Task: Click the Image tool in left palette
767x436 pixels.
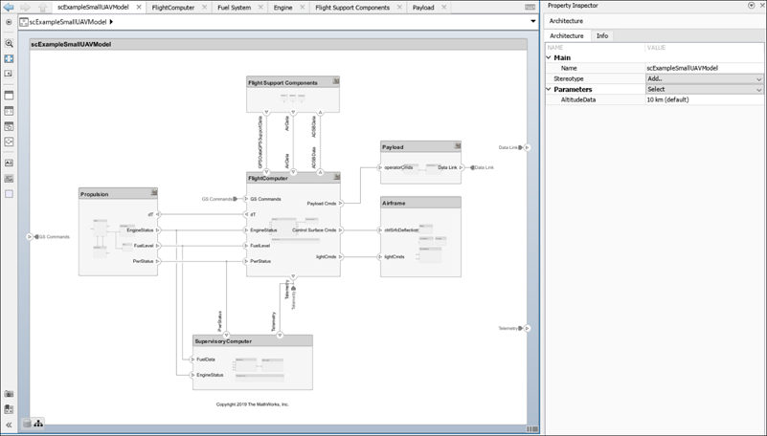Action: coord(9,178)
